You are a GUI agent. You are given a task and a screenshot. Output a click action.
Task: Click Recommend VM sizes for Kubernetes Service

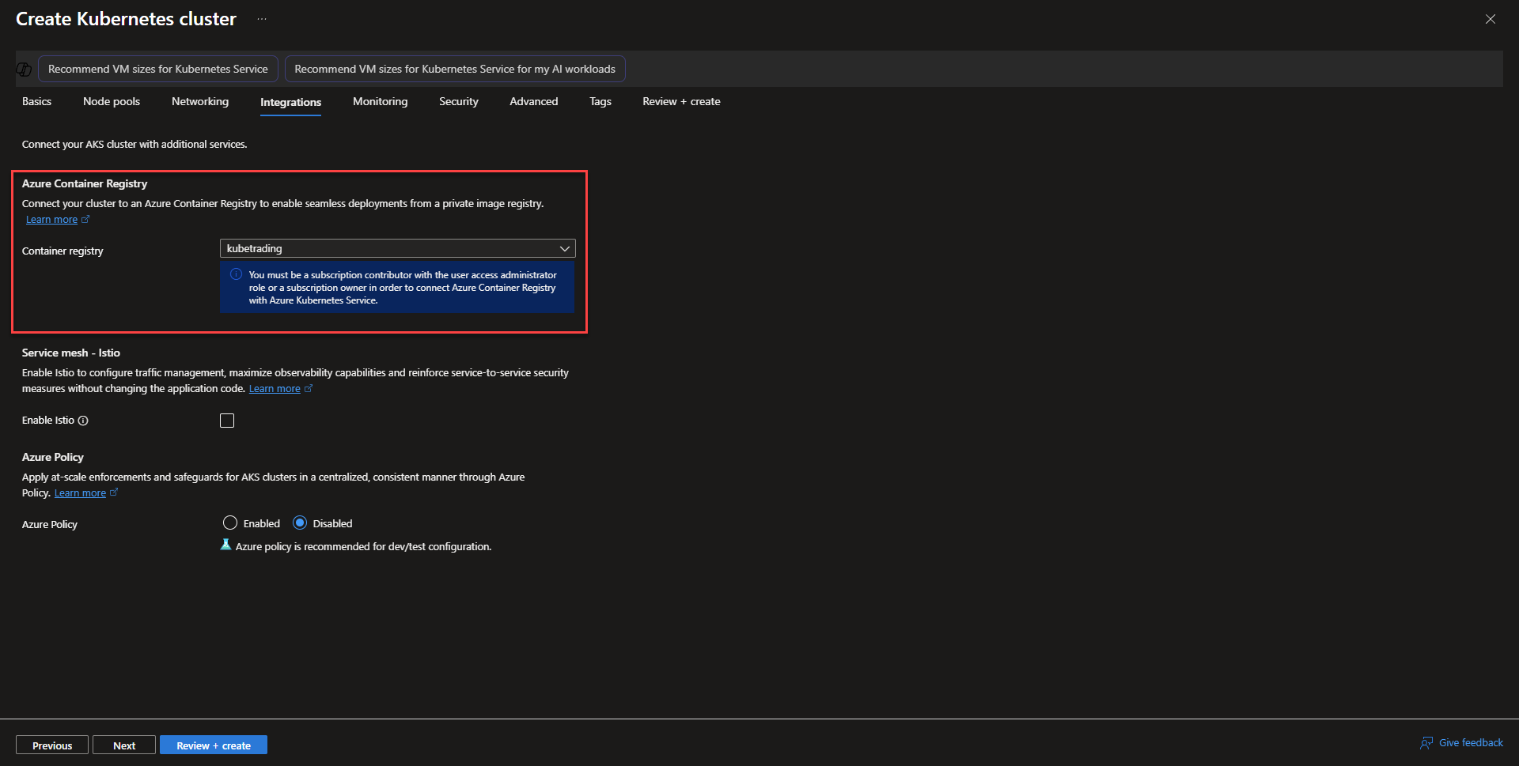click(158, 70)
